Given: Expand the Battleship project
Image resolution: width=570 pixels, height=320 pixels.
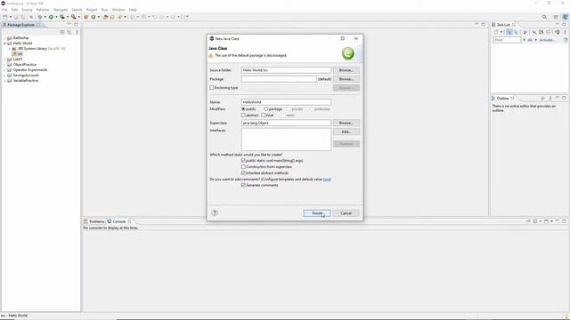Looking at the screenshot, I should coord(4,37).
